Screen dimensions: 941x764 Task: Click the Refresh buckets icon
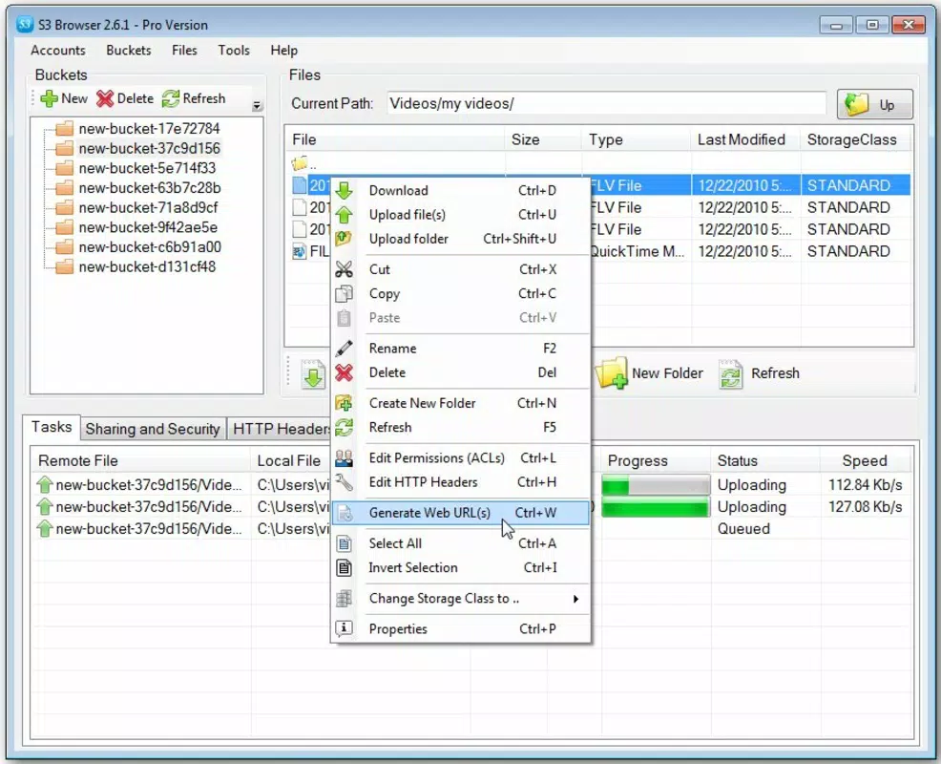171,98
